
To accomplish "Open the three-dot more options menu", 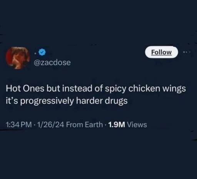I will tap(187, 52).
